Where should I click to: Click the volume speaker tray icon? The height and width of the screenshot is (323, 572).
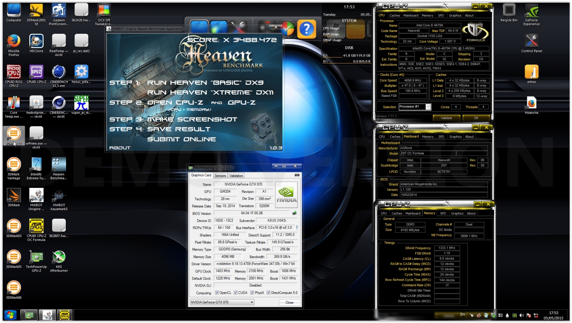click(521, 315)
